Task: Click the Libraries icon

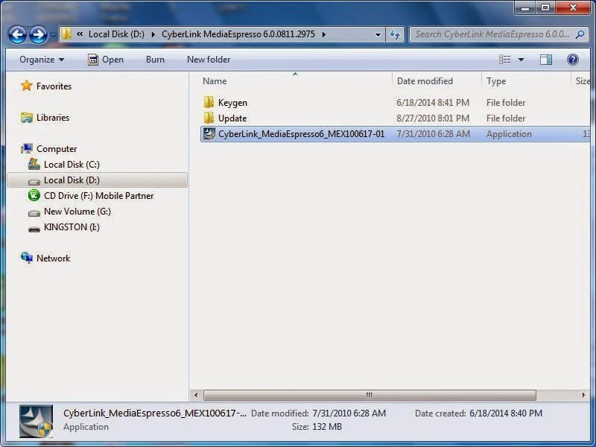Action: 27,118
